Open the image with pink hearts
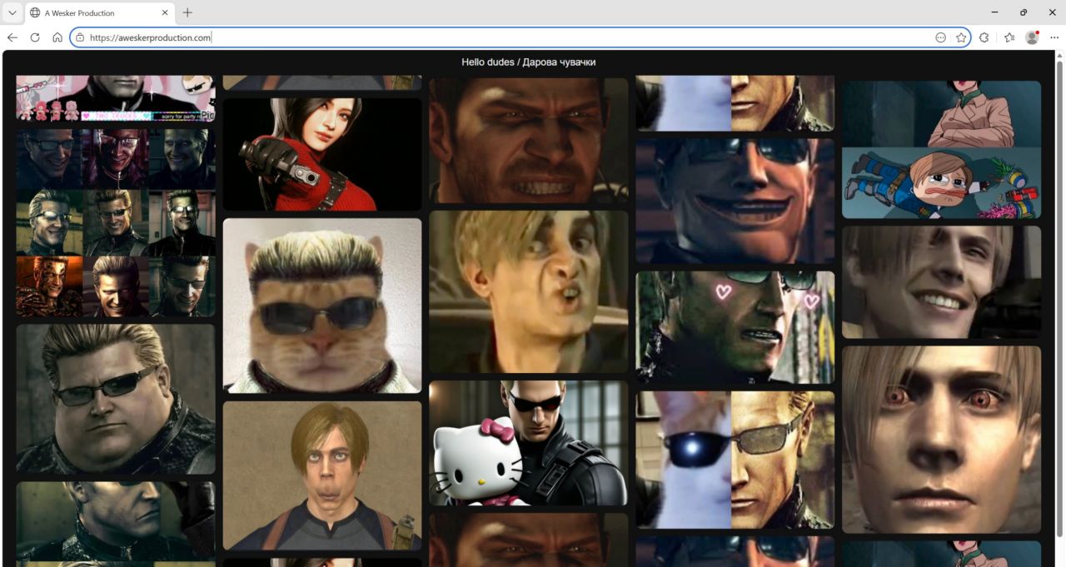This screenshot has height=567, width=1066. coord(735,326)
